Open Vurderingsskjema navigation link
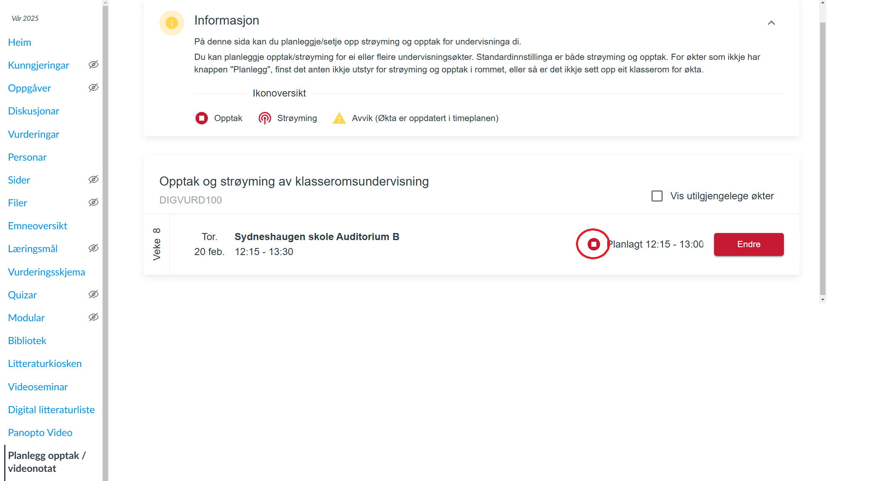Image resolution: width=870 pixels, height=481 pixels. 47,272
